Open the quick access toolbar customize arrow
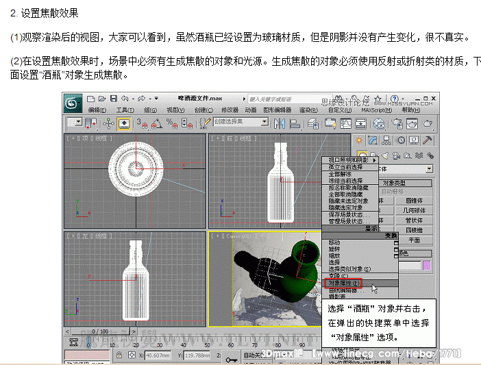 click(156, 99)
